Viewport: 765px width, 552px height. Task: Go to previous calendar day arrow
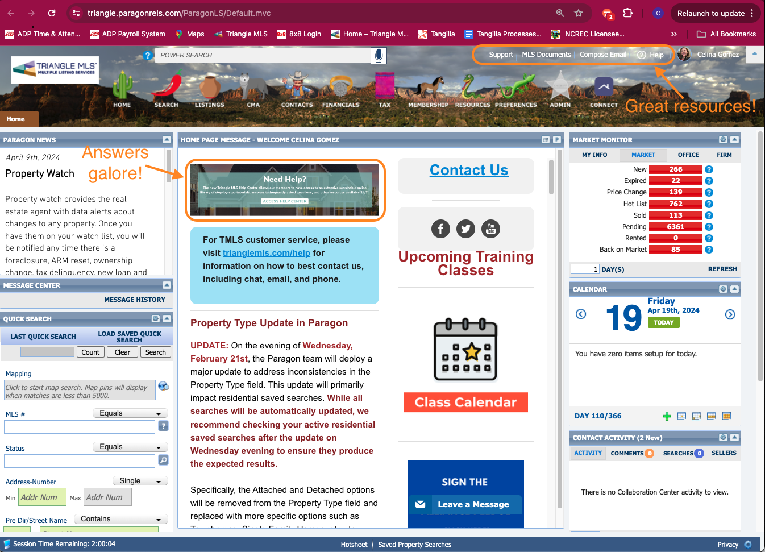[581, 314]
